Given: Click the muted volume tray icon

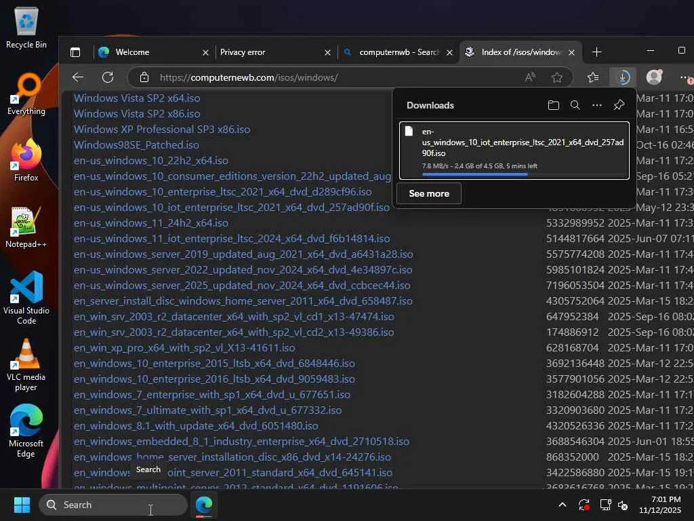Looking at the screenshot, I should coord(623,505).
